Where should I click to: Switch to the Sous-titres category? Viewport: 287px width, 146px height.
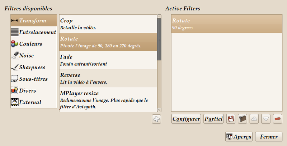pos(33,79)
